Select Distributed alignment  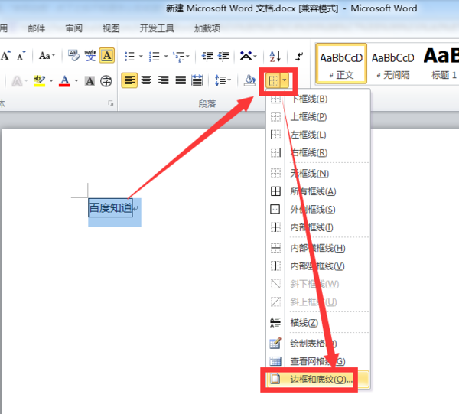197,80
